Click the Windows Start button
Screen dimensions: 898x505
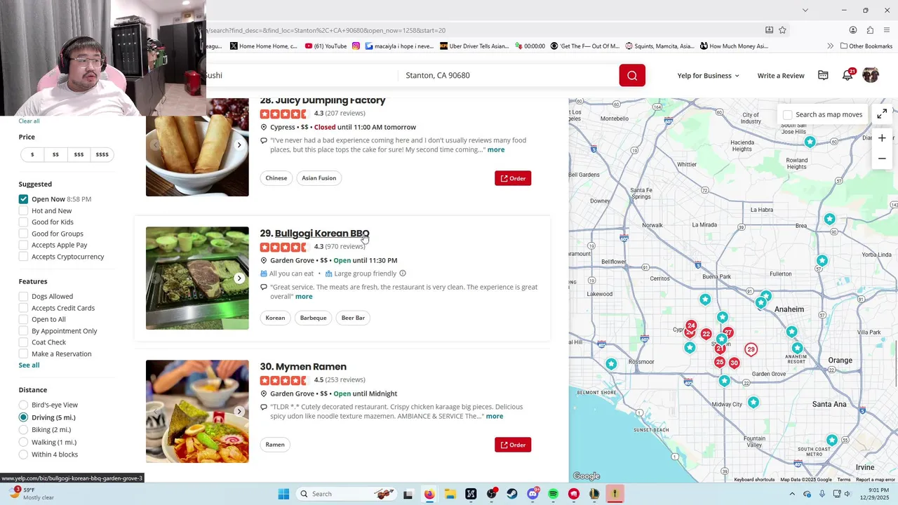coord(283,494)
